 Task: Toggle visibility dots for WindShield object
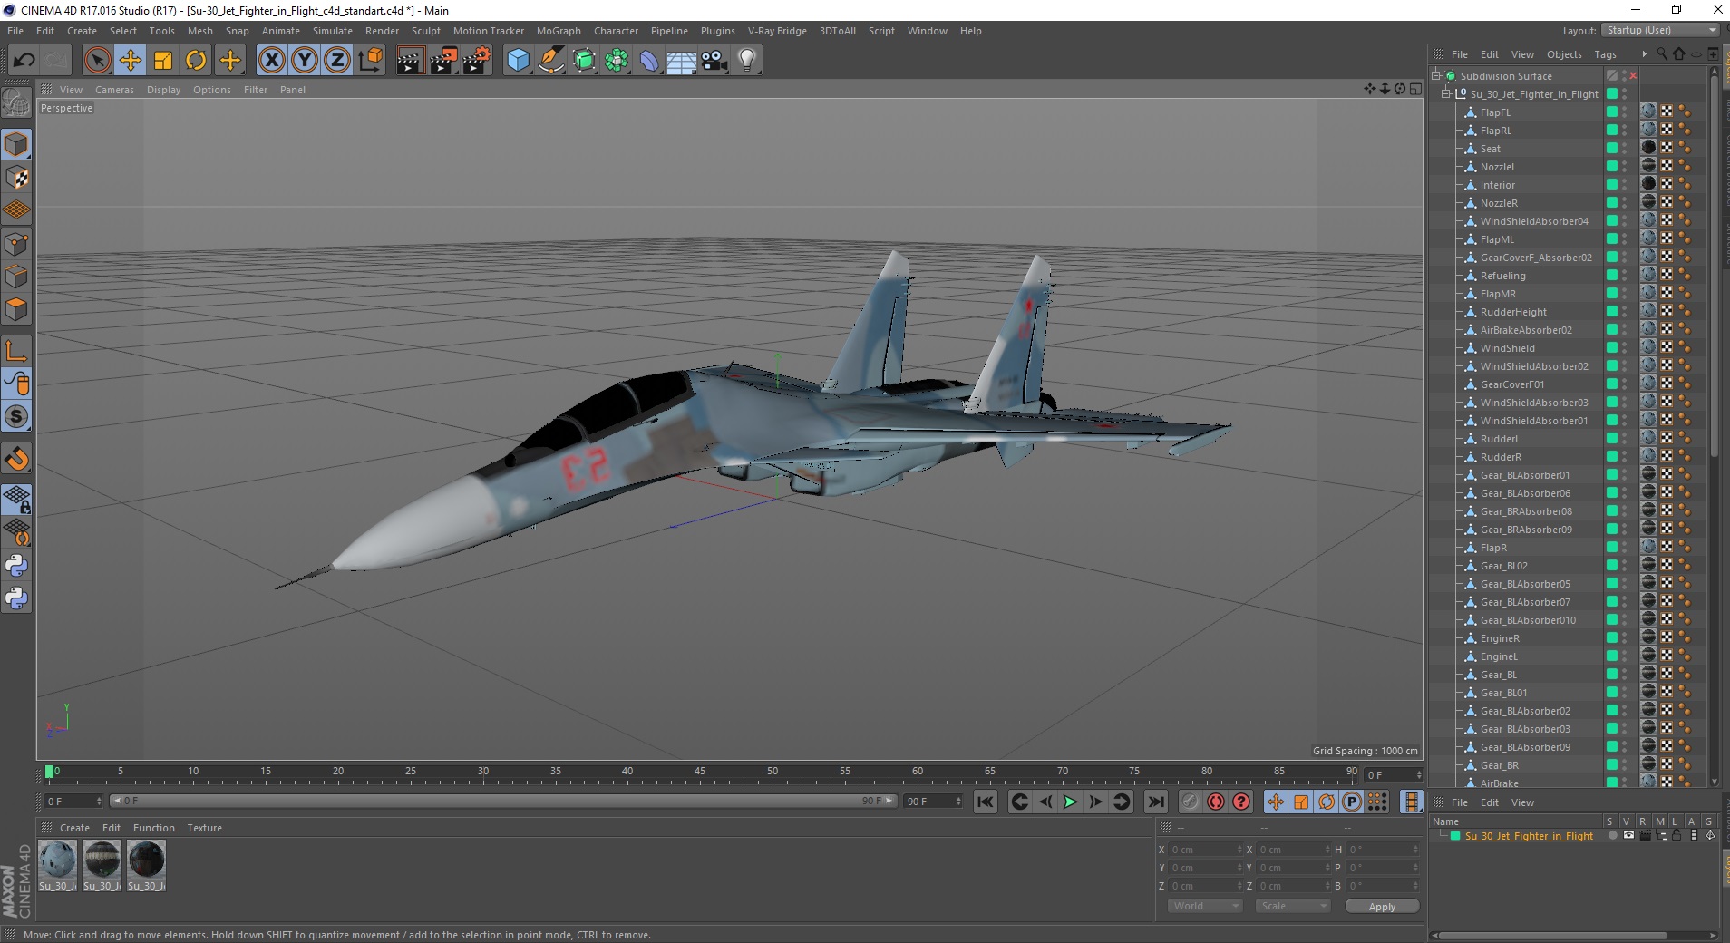[x=1625, y=347]
